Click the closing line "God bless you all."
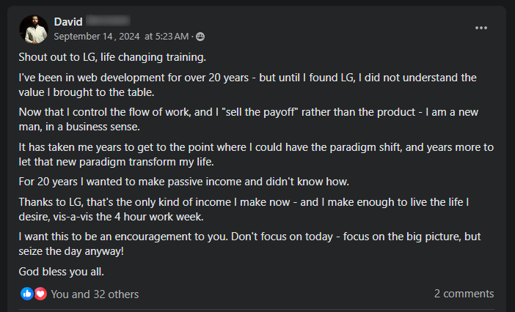Image resolution: width=515 pixels, height=312 pixels. coord(62,271)
